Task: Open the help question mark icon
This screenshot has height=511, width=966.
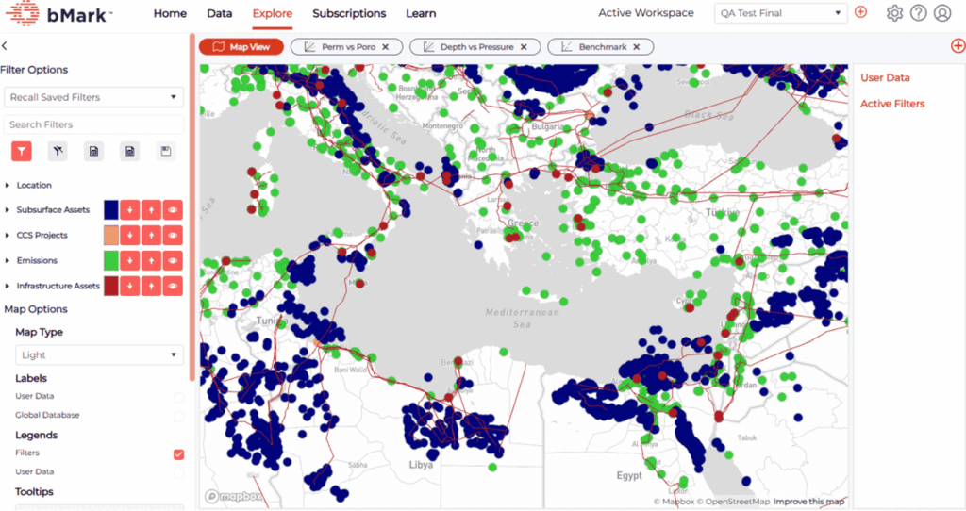Action: (919, 13)
